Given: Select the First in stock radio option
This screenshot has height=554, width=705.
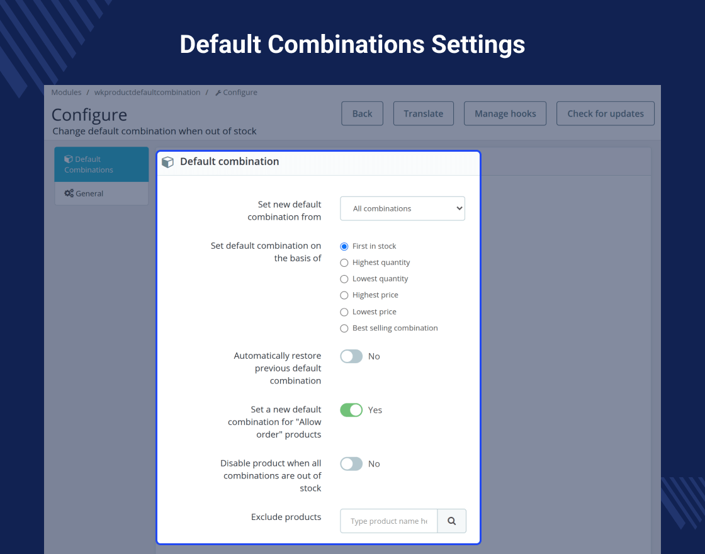Looking at the screenshot, I should click(344, 246).
